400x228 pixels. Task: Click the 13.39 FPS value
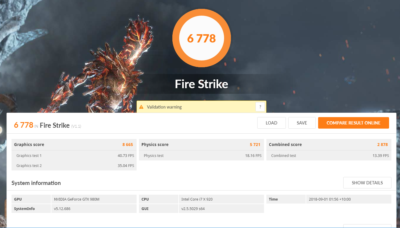(381, 156)
